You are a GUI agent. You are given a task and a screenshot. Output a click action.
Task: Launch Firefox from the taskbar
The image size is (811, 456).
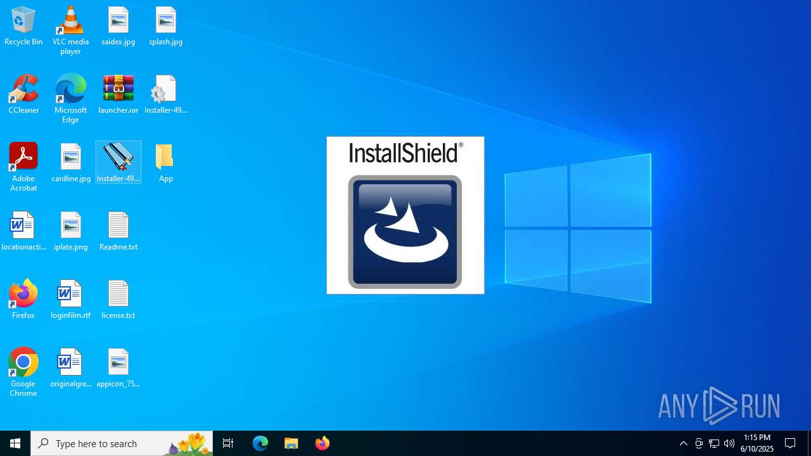pos(322,443)
